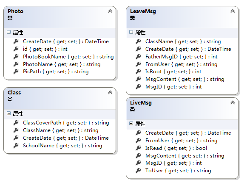Click wrench icon next to PicPath property
This screenshot has height=185, width=244.
coord(16,72)
